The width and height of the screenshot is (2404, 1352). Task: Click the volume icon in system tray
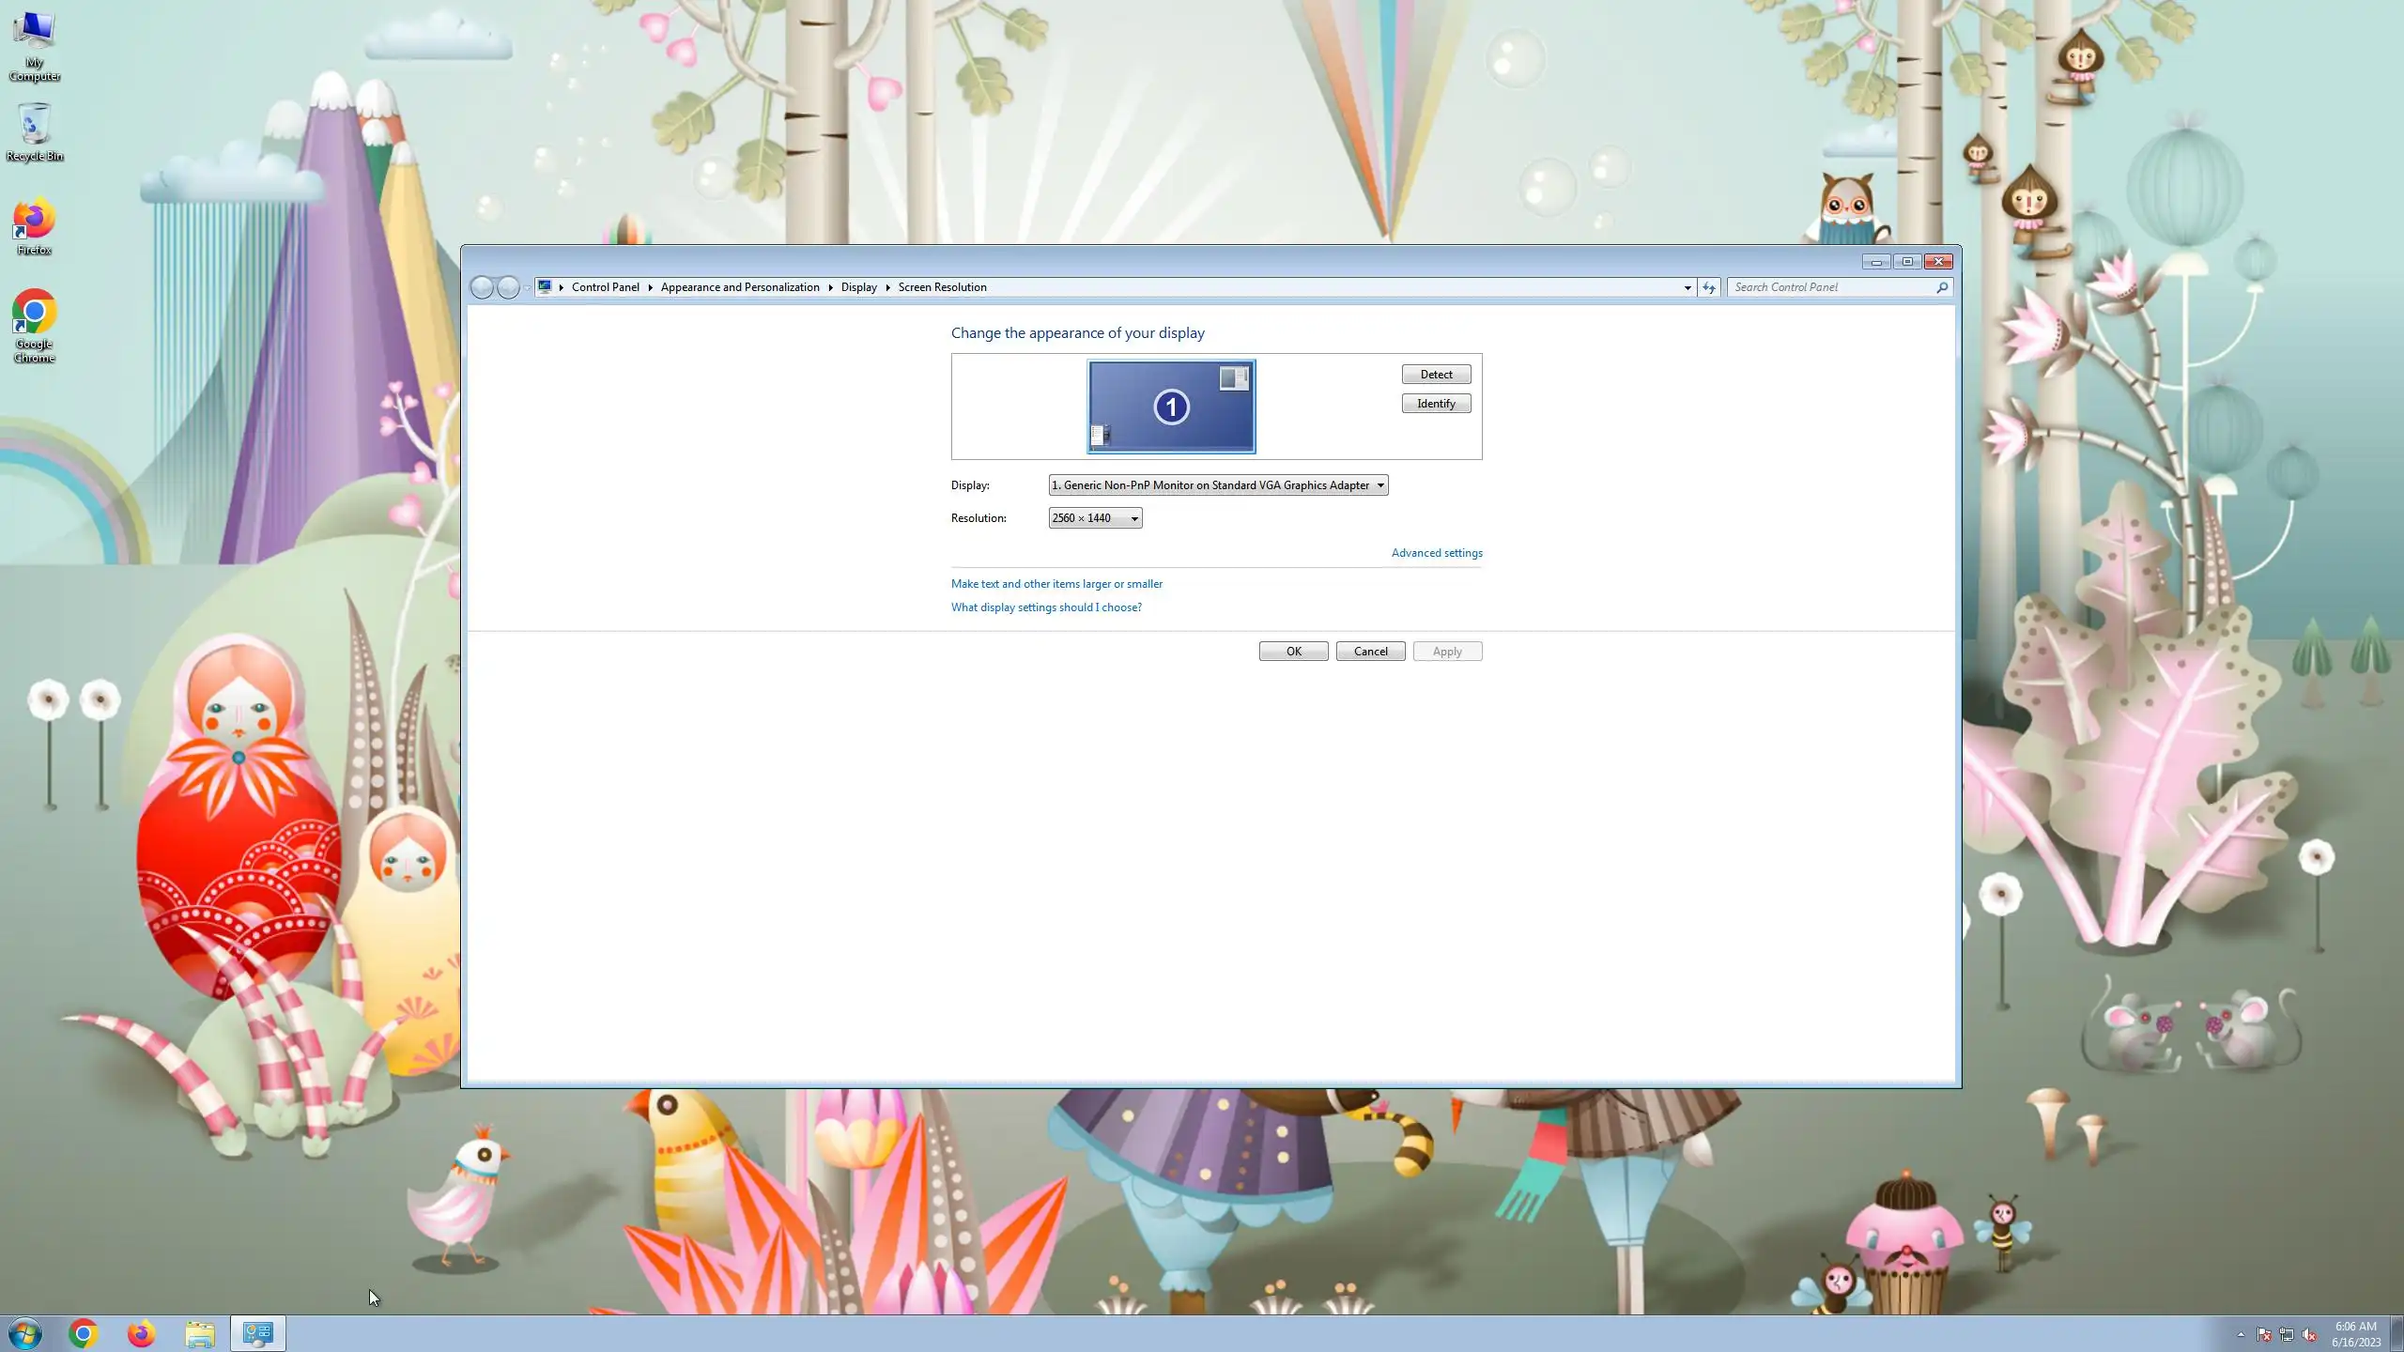click(2309, 1334)
